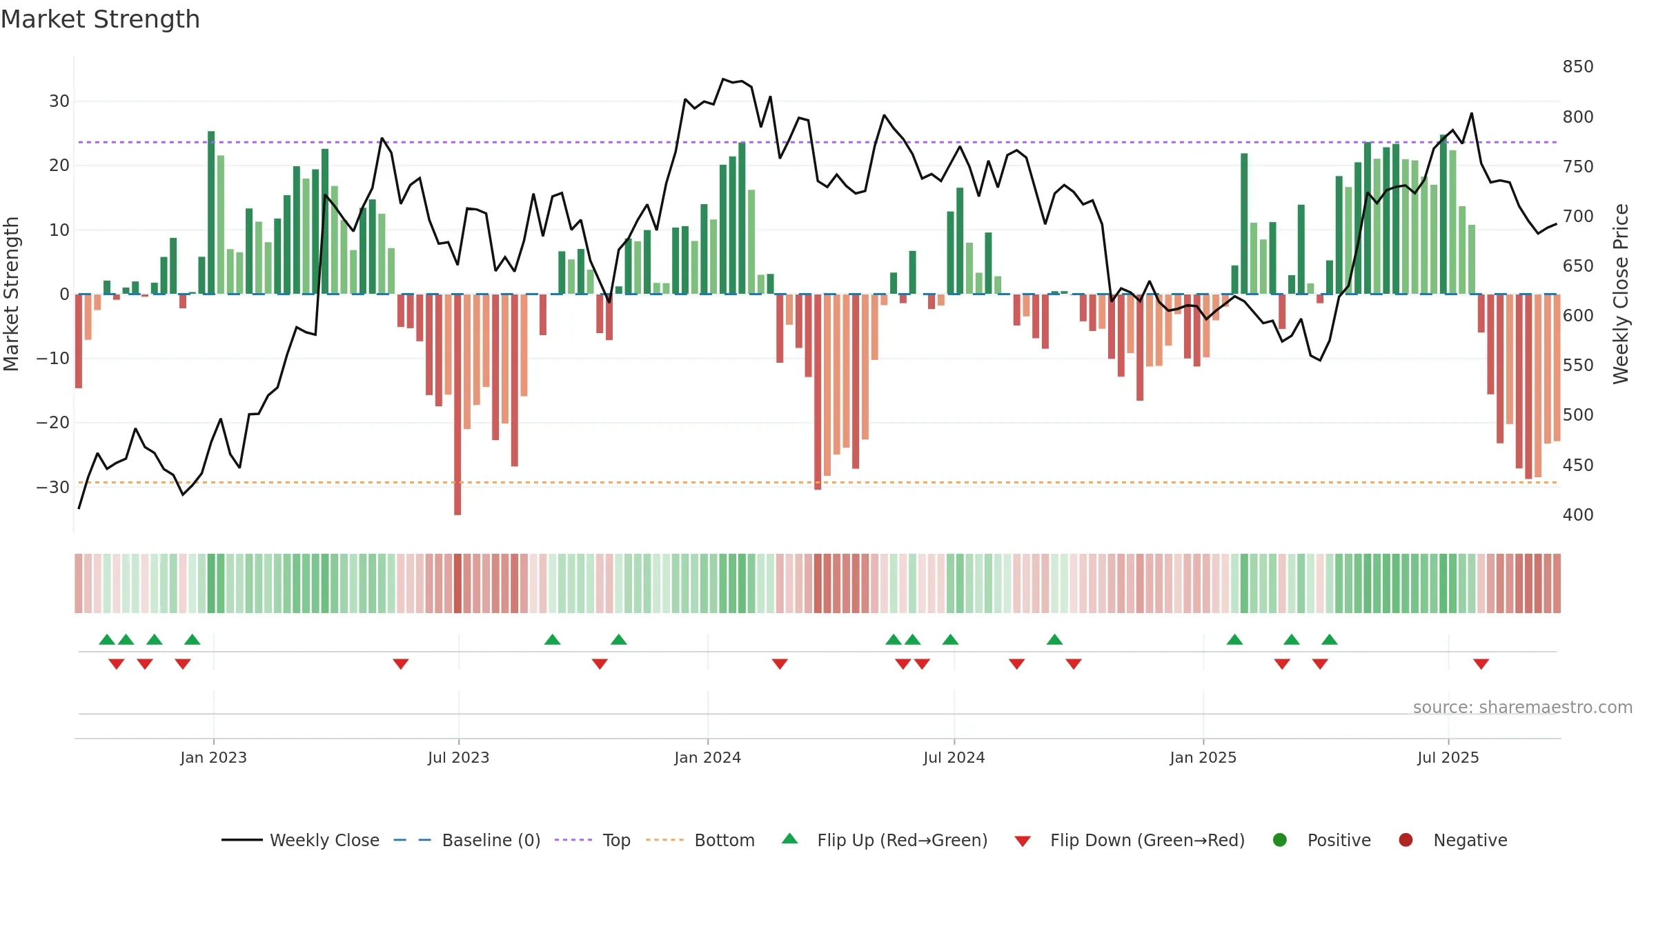Toggle the Bottom legend entry
Viewport: 1656px width, 931px height.
pos(700,840)
